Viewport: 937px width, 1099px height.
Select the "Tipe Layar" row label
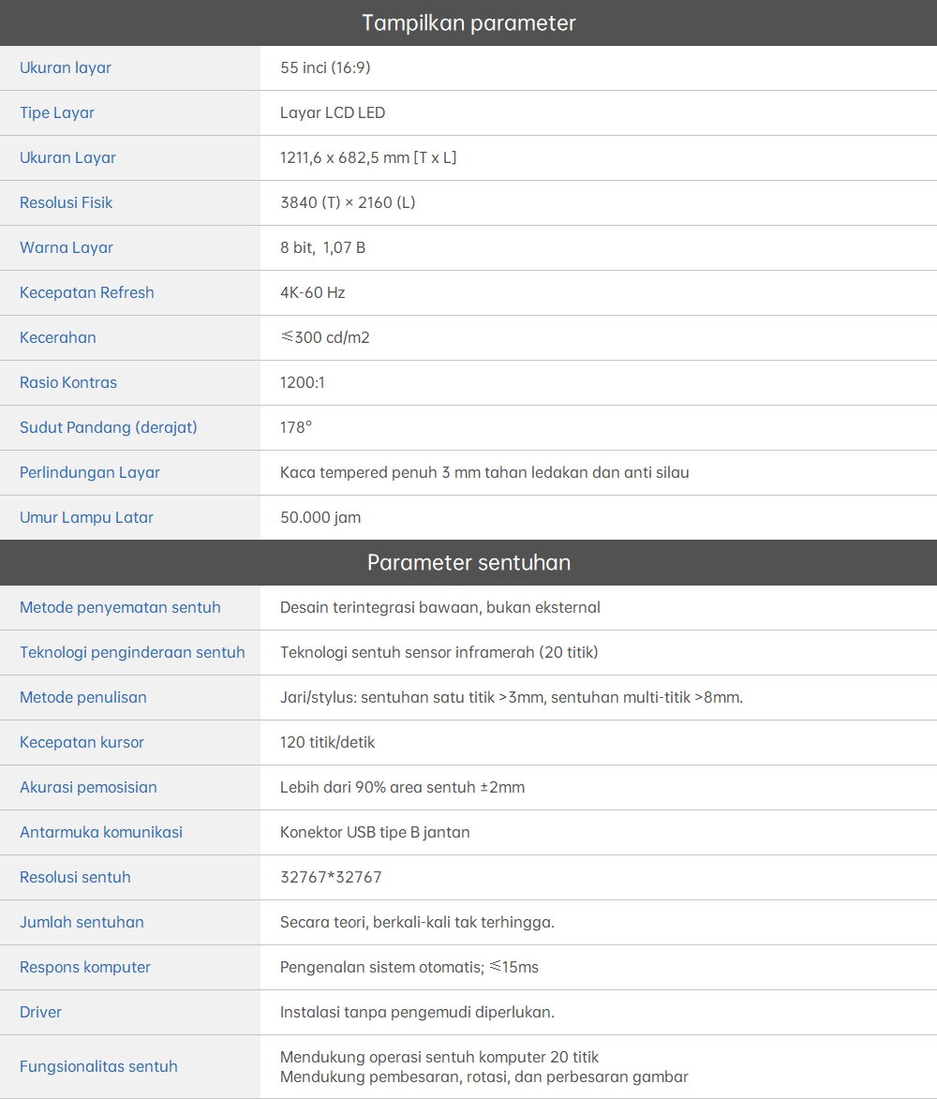pos(57,112)
